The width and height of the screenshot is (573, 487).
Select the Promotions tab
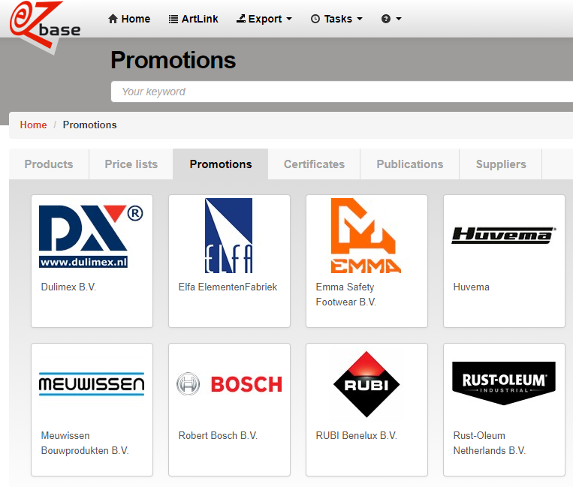221,164
